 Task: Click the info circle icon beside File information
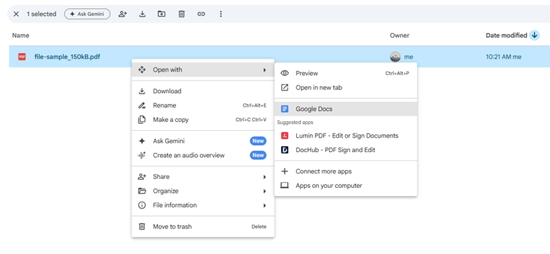pos(142,205)
